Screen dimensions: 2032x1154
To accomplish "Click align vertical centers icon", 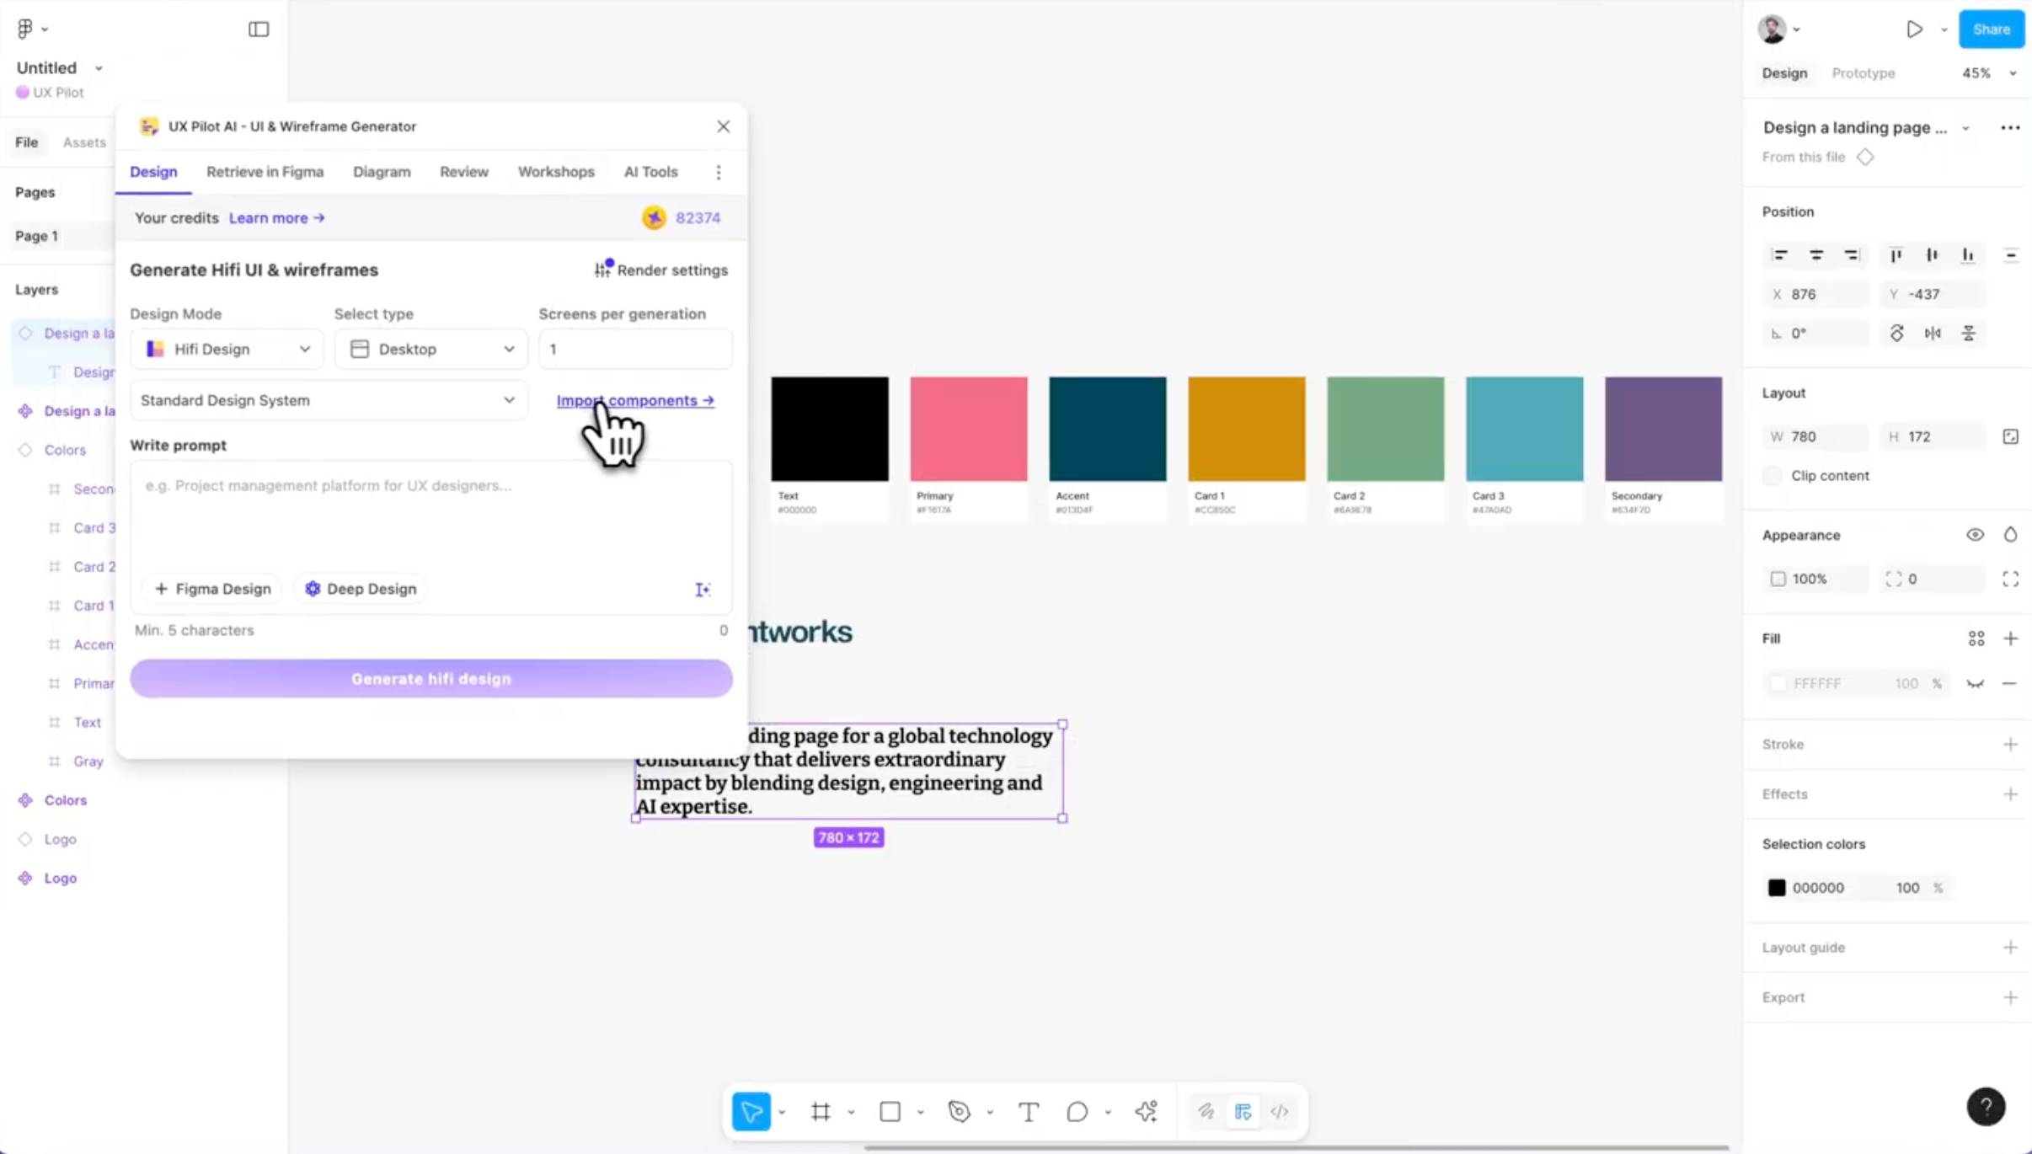I will (x=1932, y=255).
